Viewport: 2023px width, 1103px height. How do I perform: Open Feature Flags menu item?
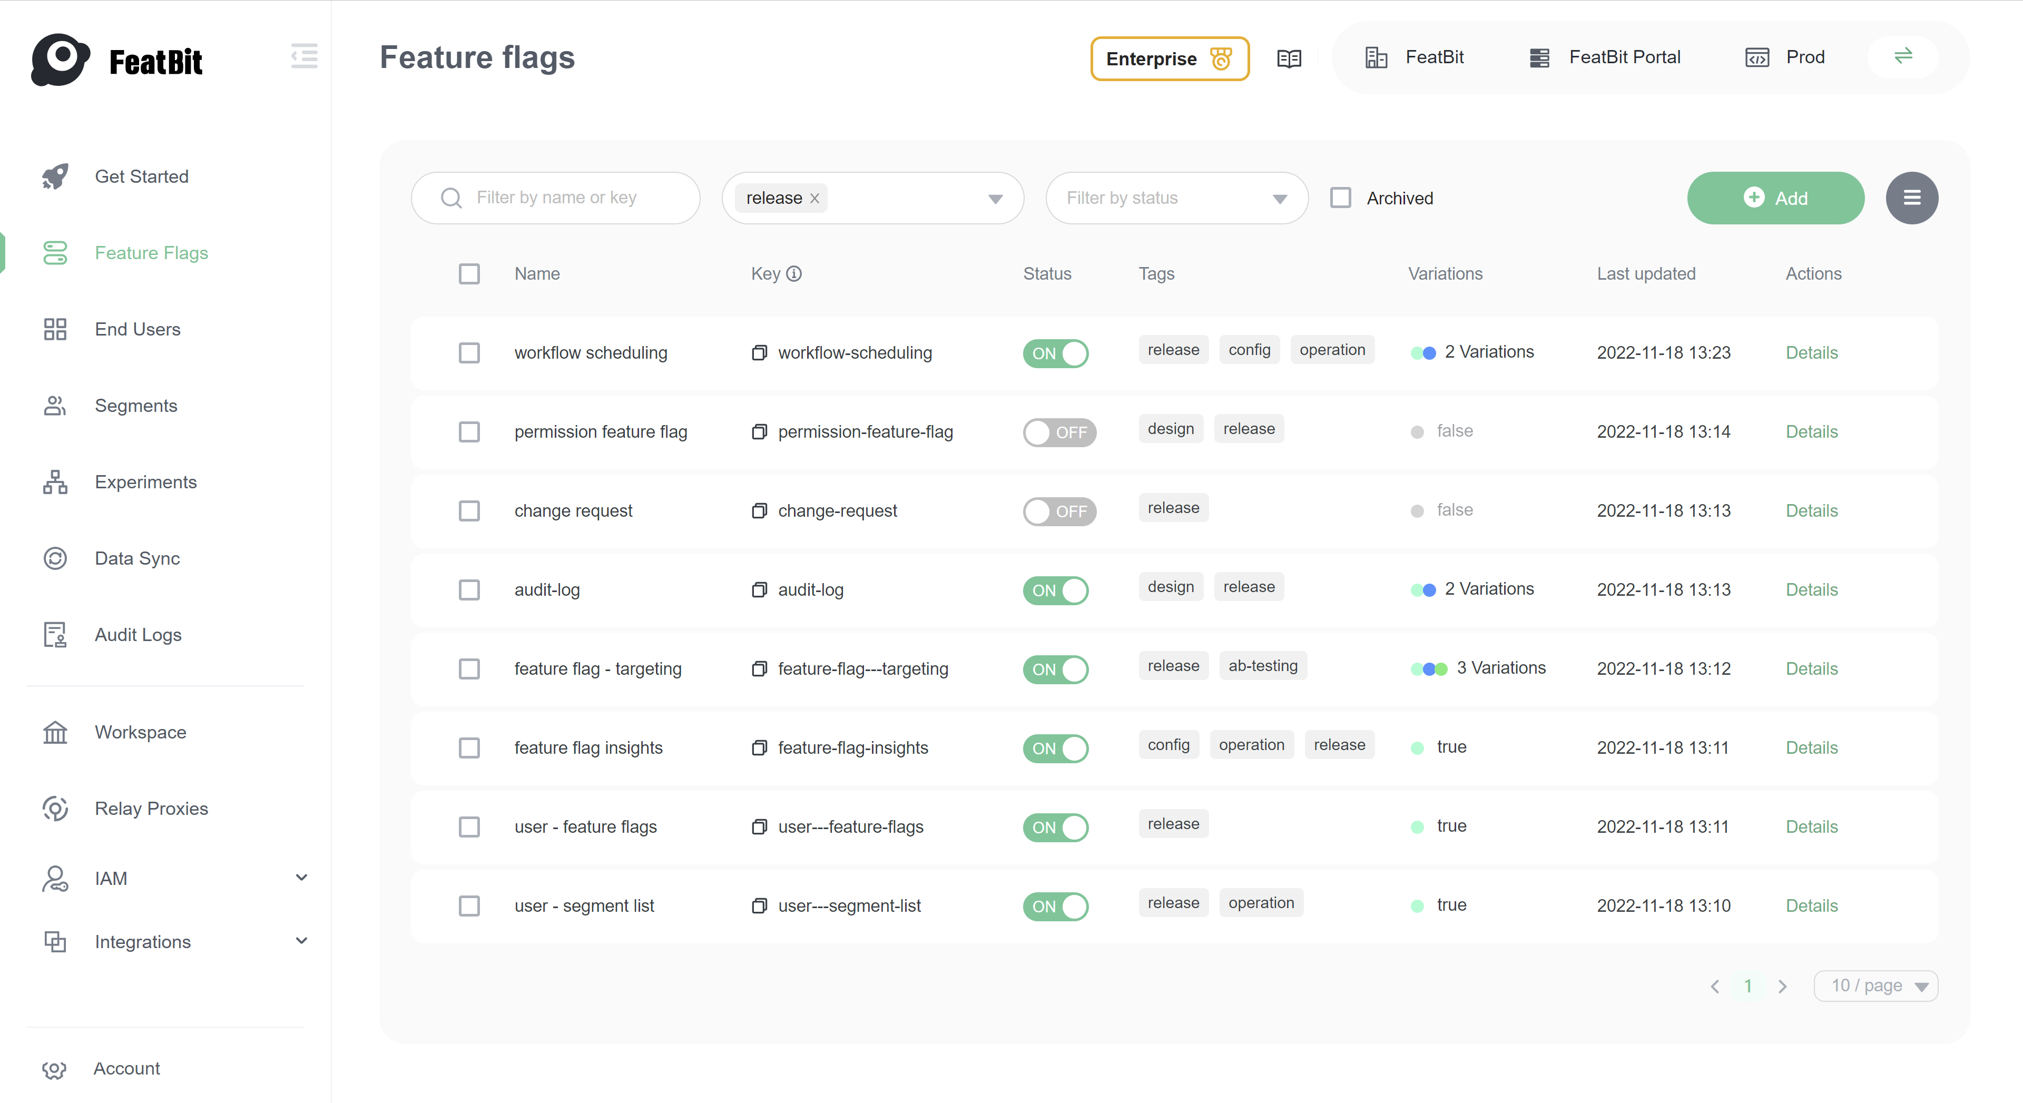pos(152,253)
